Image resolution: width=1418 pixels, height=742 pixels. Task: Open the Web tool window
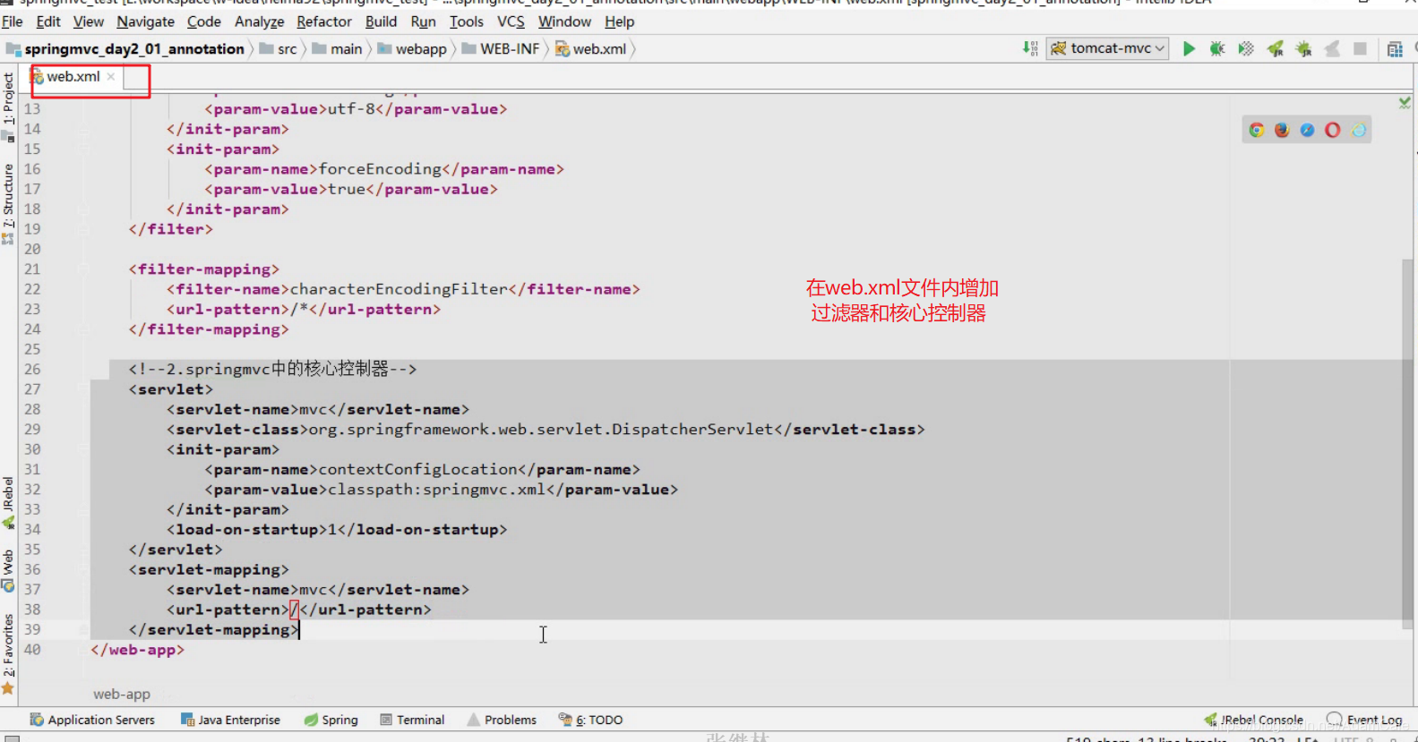click(x=8, y=570)
